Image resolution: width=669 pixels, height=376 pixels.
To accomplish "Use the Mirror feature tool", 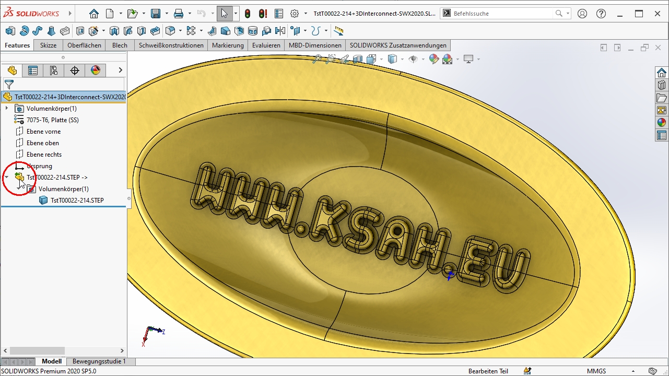I will click(x=280, y=31).
